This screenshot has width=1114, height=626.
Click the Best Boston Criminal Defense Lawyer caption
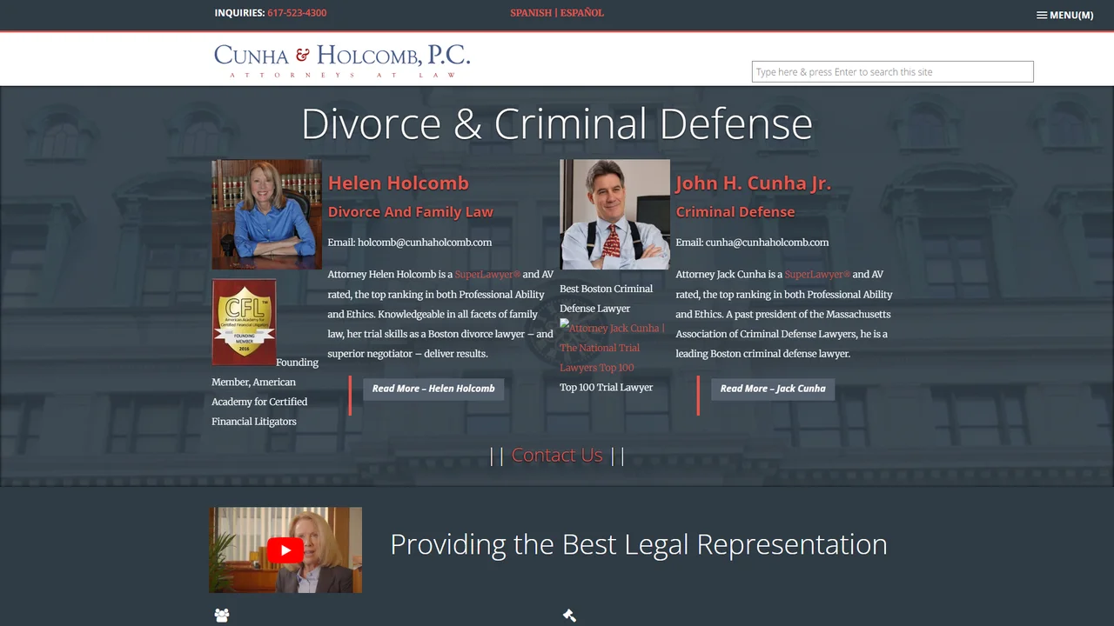[x=607, y=298]
